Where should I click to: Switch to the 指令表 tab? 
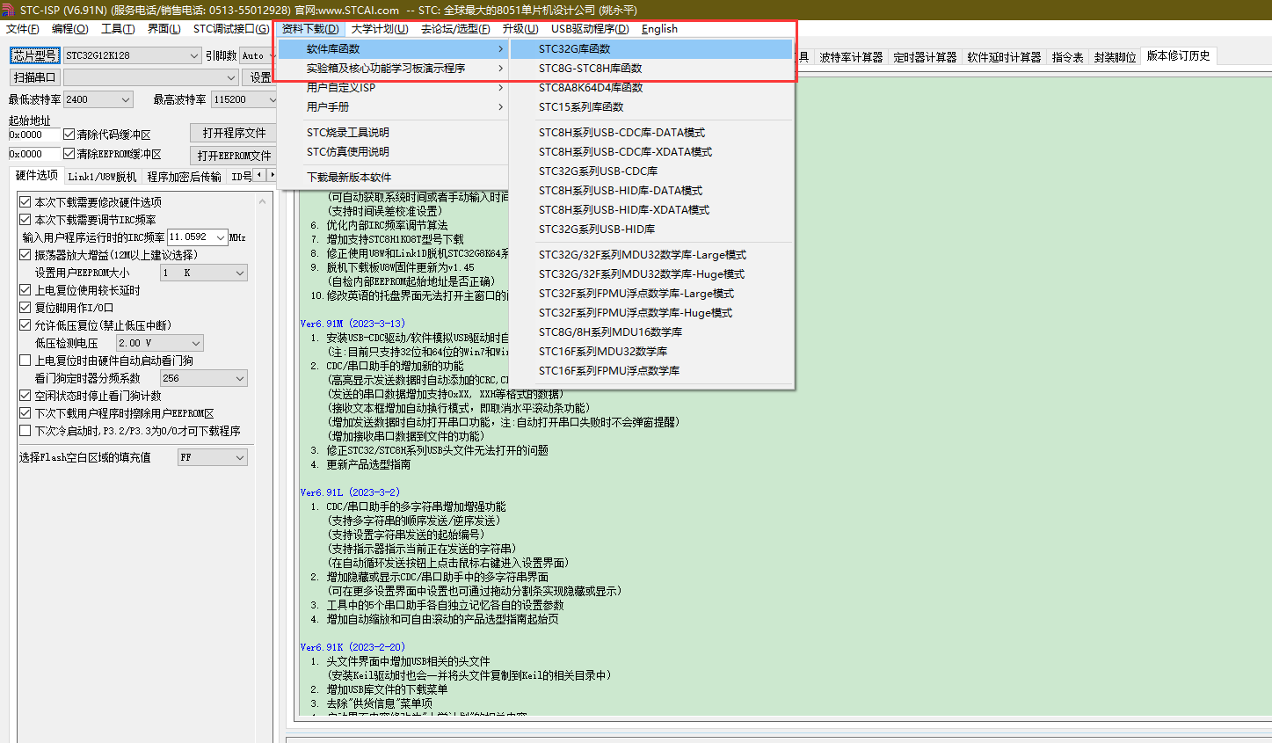(x=1067, y=57)
